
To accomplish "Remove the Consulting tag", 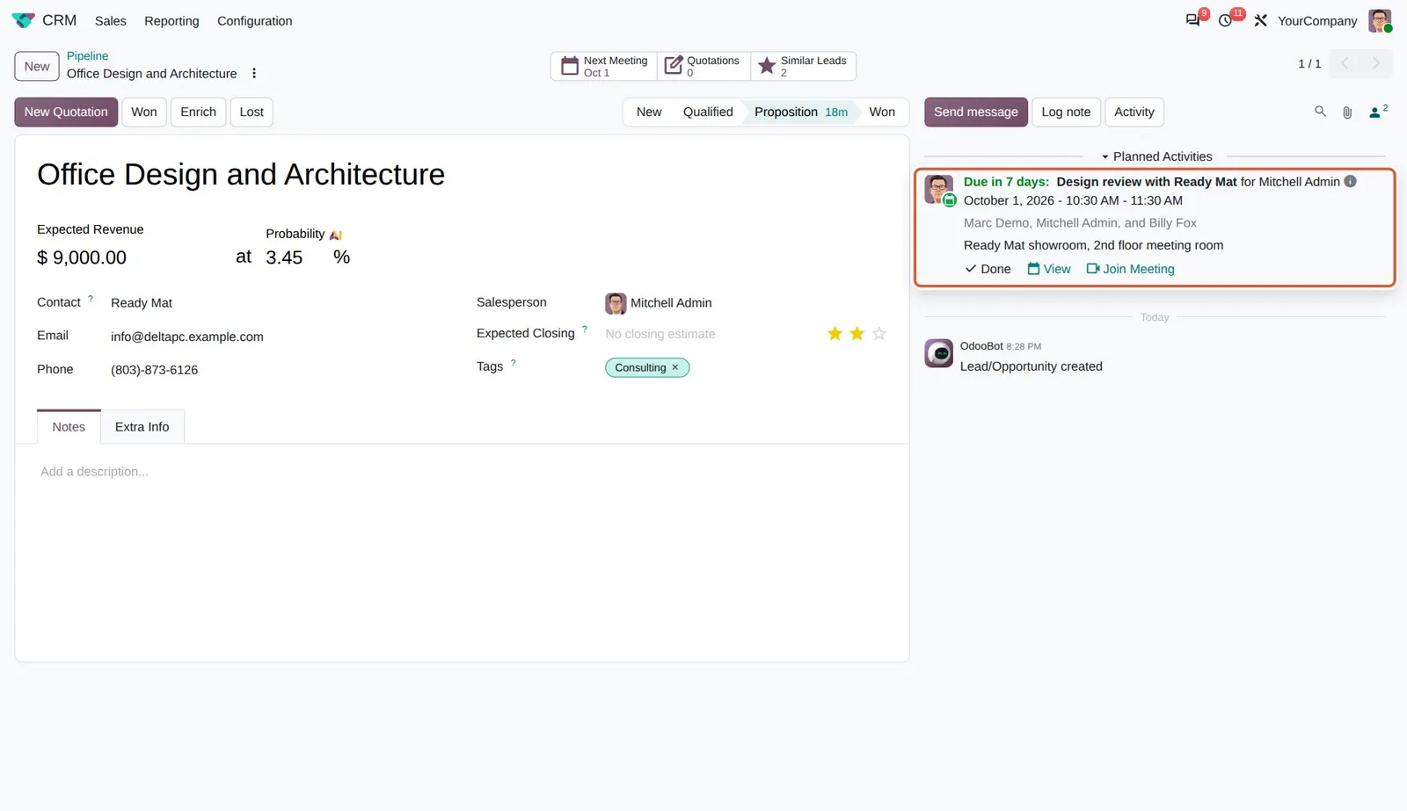I will 675,368.
